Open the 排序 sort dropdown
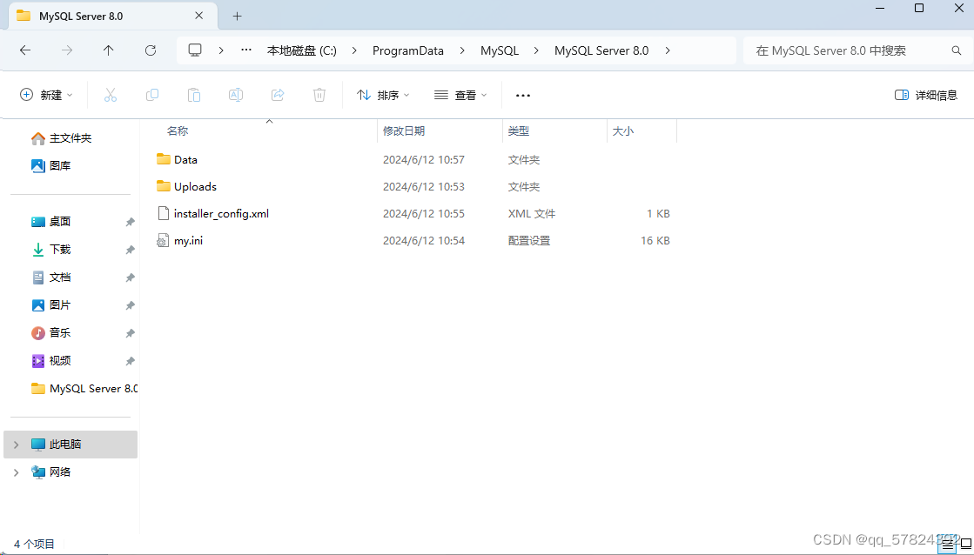The height and width of the screenshot is (555, 974). (x=383, y=95)
